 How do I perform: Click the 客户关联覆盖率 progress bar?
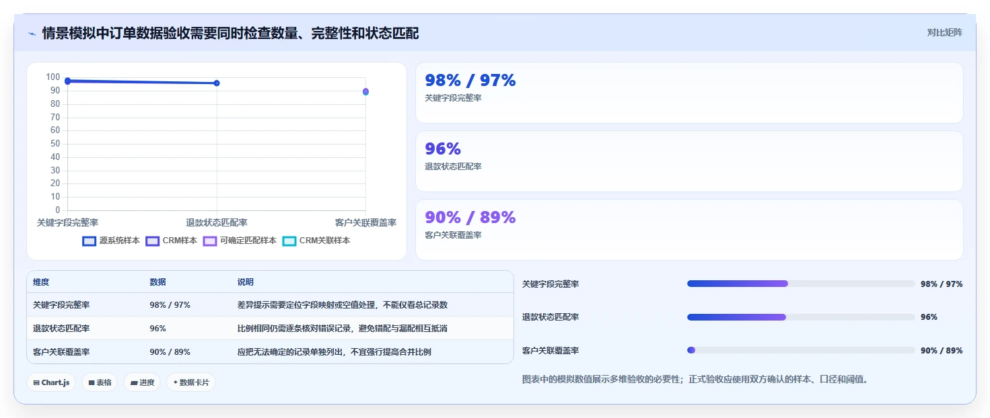pos(801,350)
